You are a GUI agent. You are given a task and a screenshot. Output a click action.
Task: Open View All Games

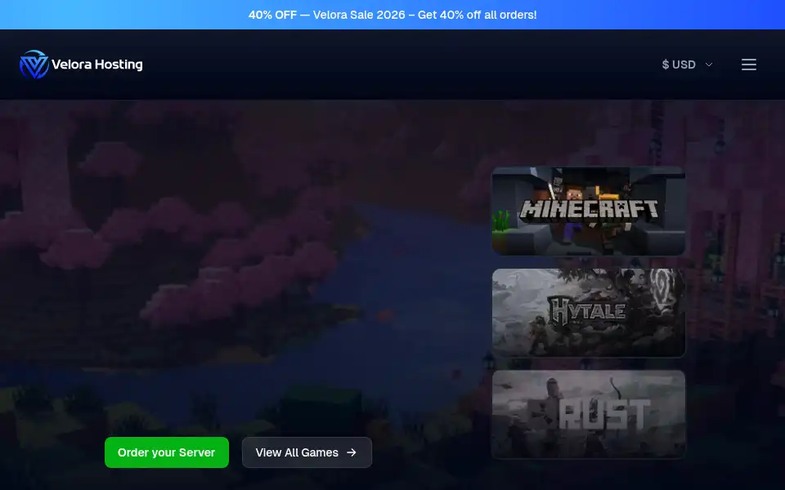pyautogui.click(x=307, y=452)
